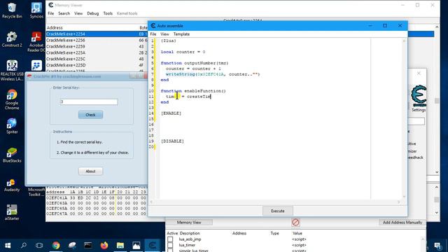Click the [ENABLE] line in the script

tap(171, 113)
